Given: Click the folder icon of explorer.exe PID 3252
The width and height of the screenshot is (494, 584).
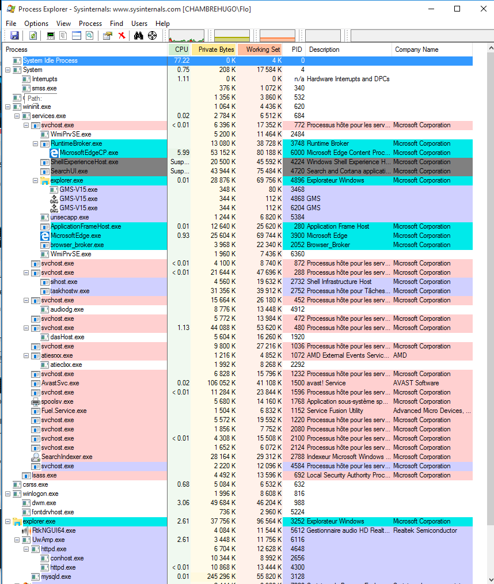Looking at the screenshot, I should 17,521.
